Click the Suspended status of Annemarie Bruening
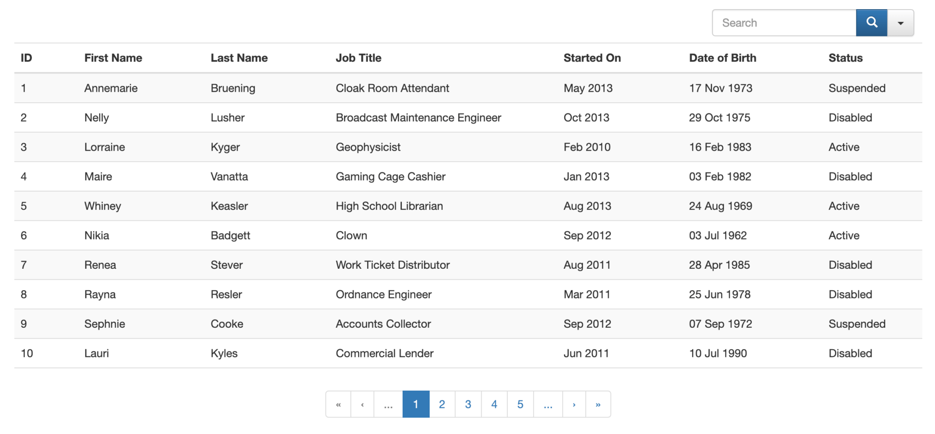 click(857, 88)
